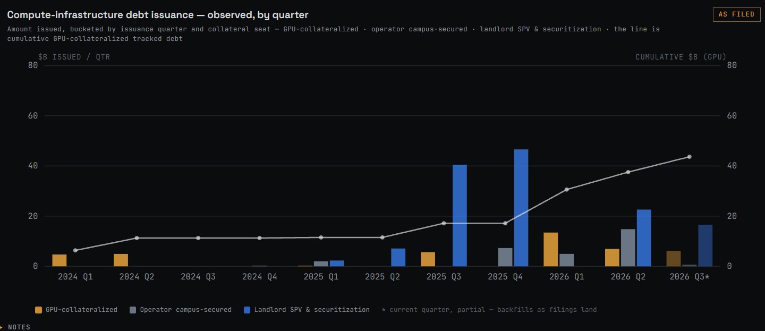765x331 pixels.
Task: Click the 2024 Q1 axis label
Action: tap(75, 277)
